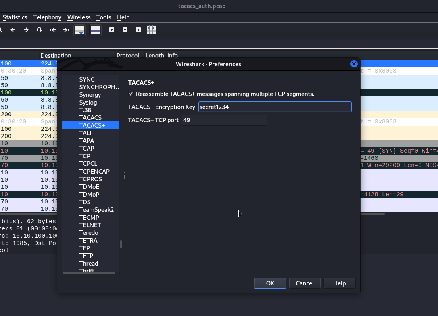Go forward in packet history
Image resolution: width=438 pixels, height=316 pixels.
[x=26, y=30]
